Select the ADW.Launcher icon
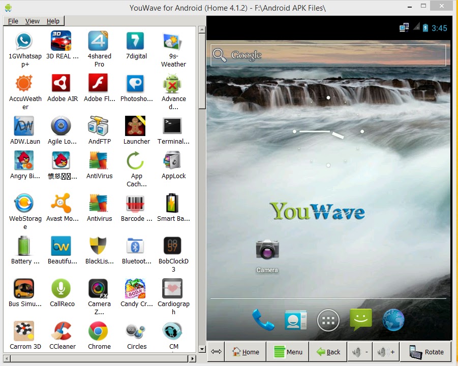Image resolution: width=458 pixels, height=366 pixels. pyautogui.click(x=24, y=126)
